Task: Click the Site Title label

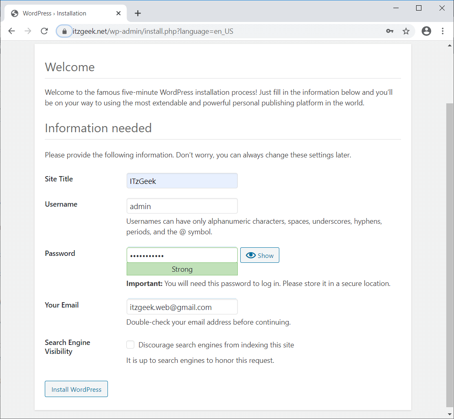Action: 59,179
